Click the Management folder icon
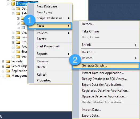The height and width of the screenshot is (119, 140). pos(8,76)
